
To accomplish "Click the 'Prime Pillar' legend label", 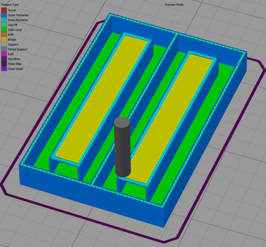I will click(15, 64).
